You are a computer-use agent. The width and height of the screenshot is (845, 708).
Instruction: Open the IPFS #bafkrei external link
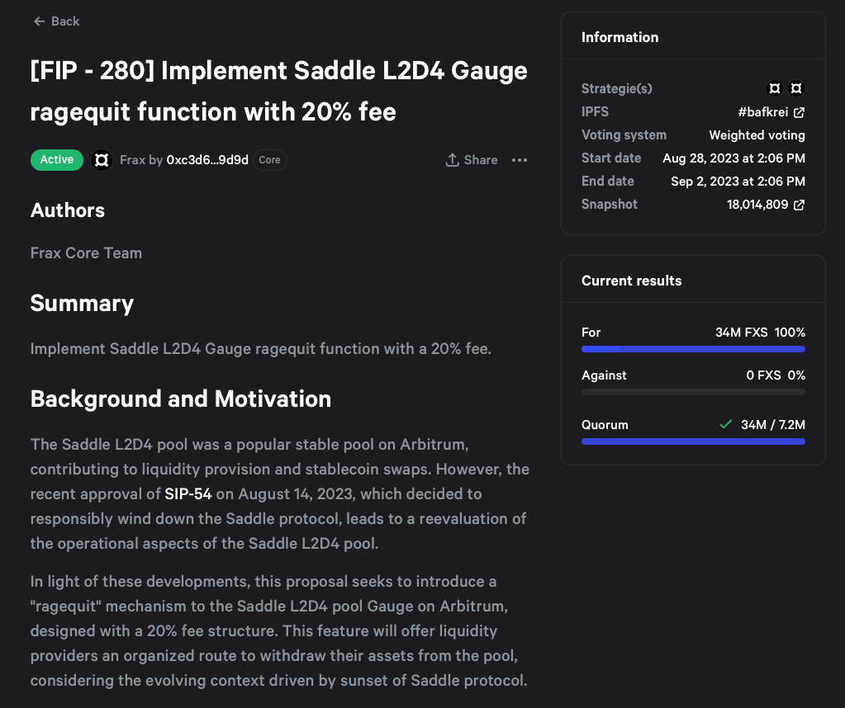[x=771, y=112]
